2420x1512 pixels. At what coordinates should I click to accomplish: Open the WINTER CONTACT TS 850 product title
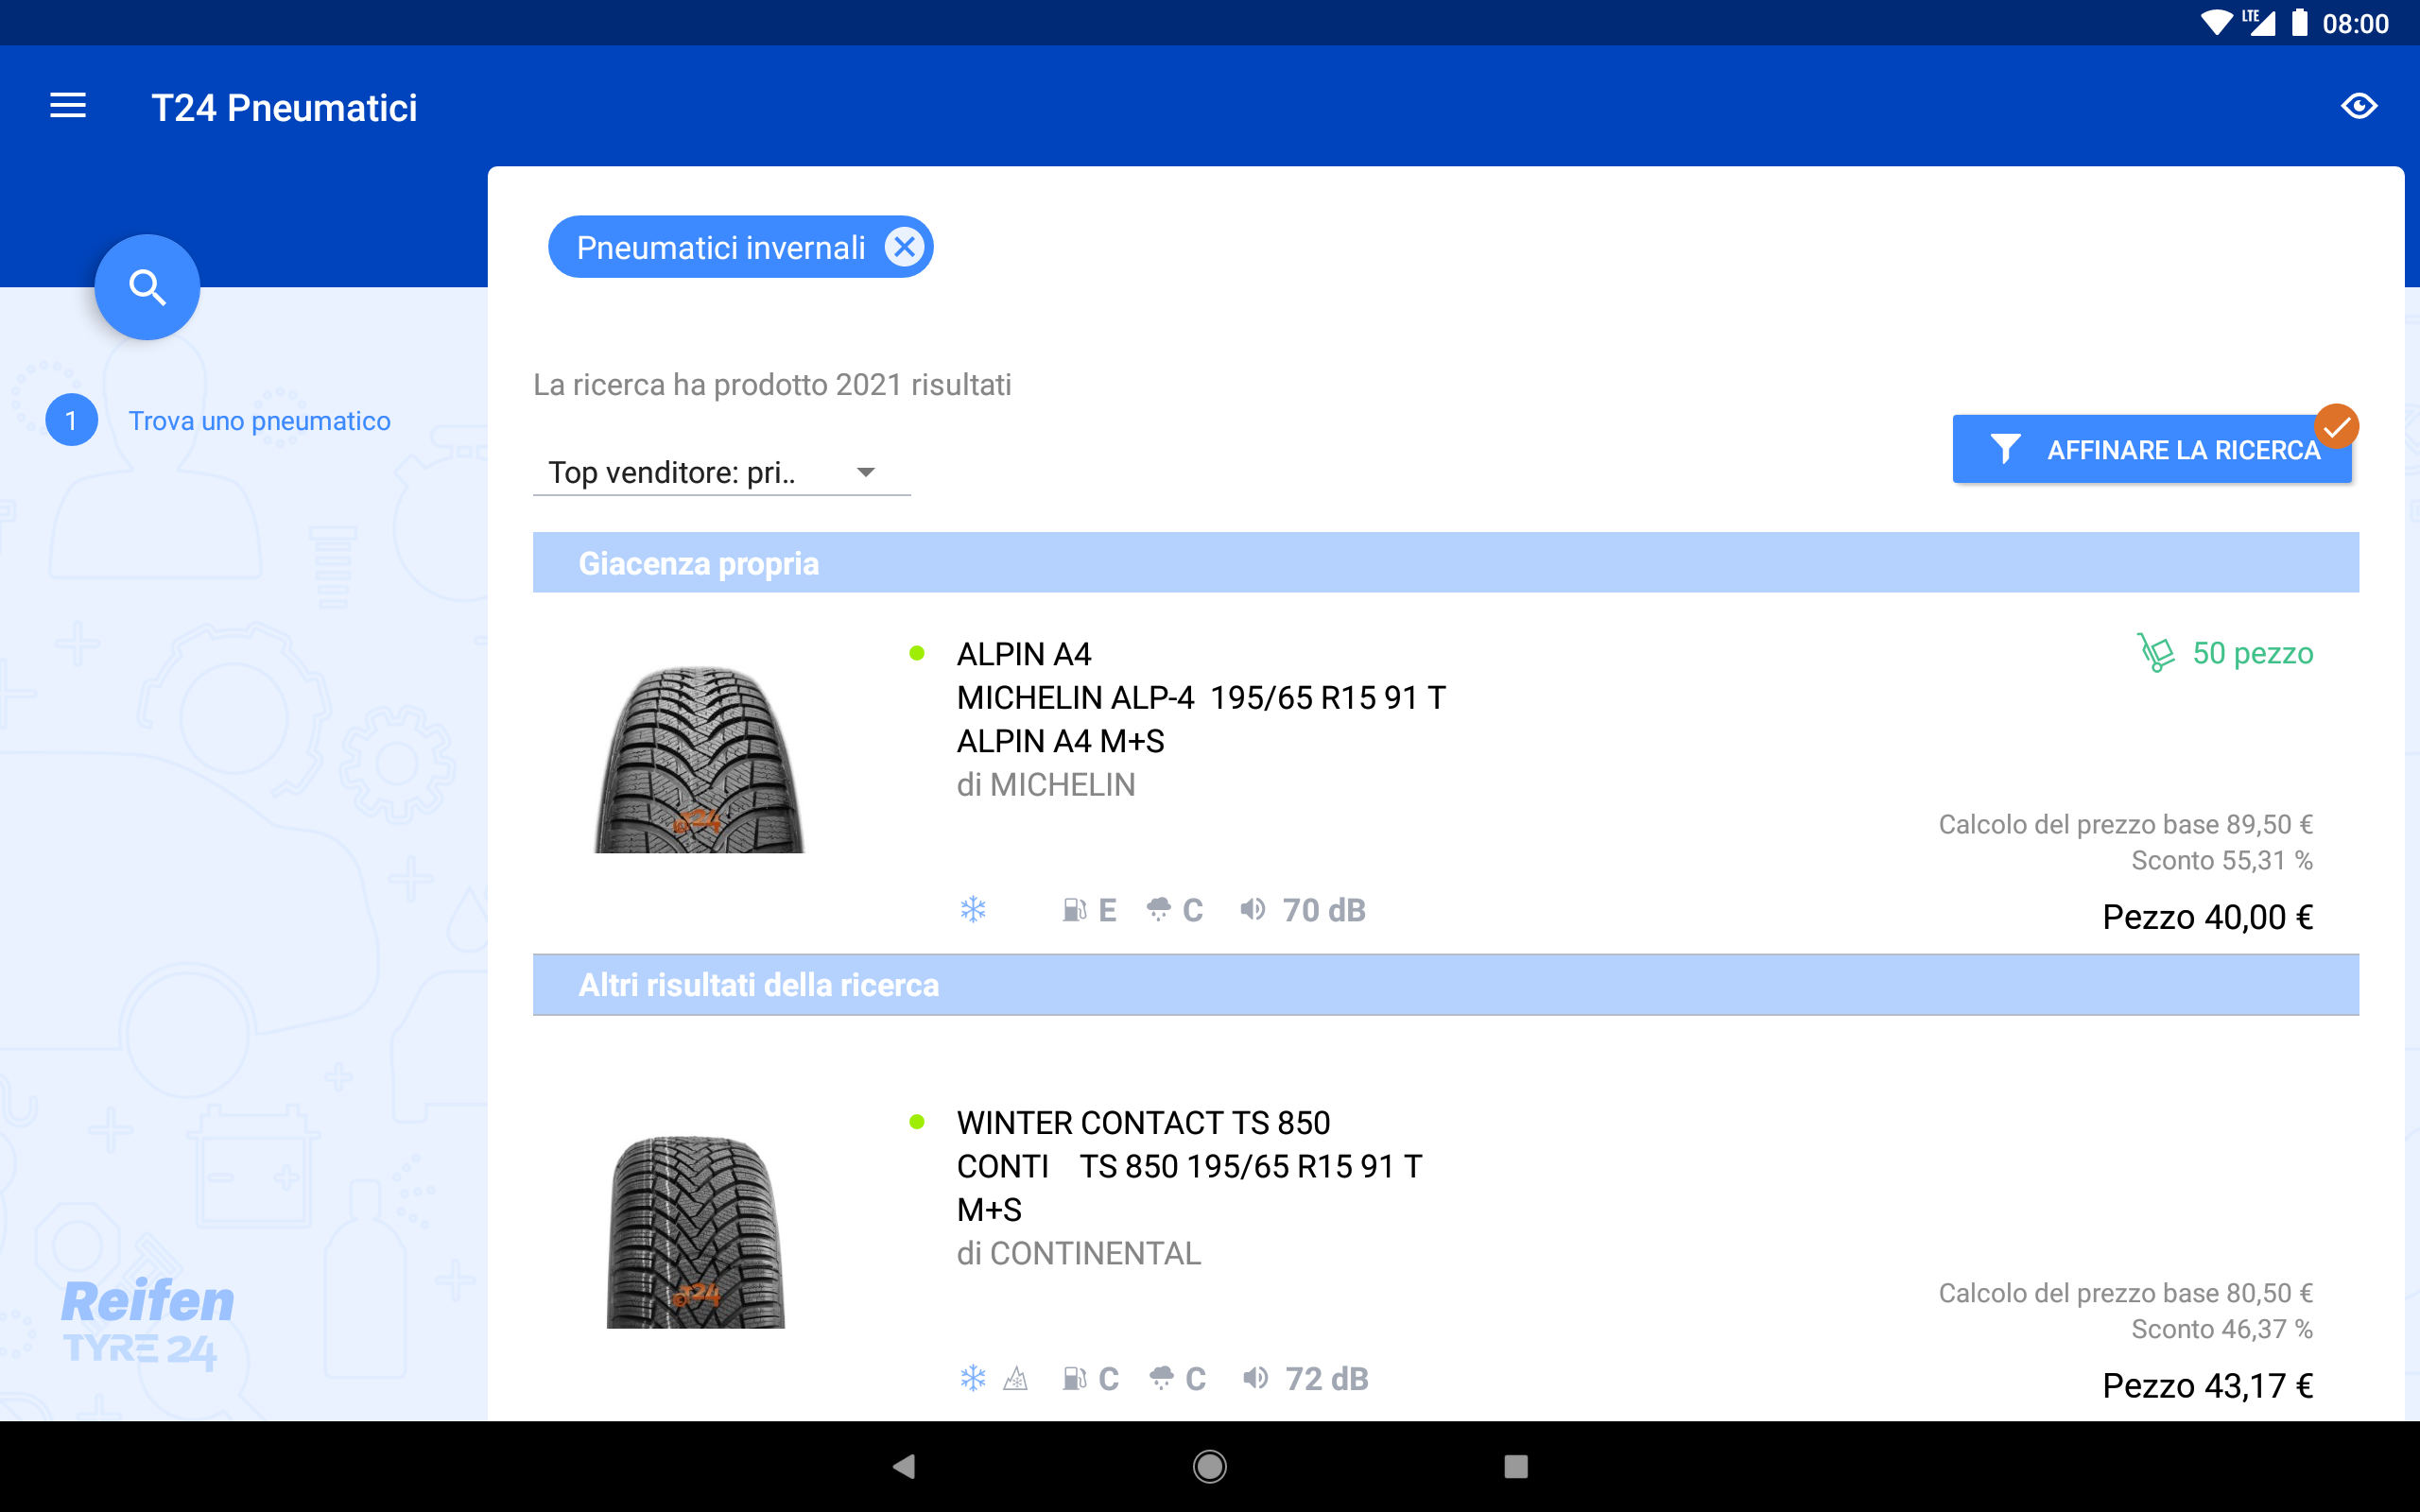pyautogui.click(x=1143, y=1122)
